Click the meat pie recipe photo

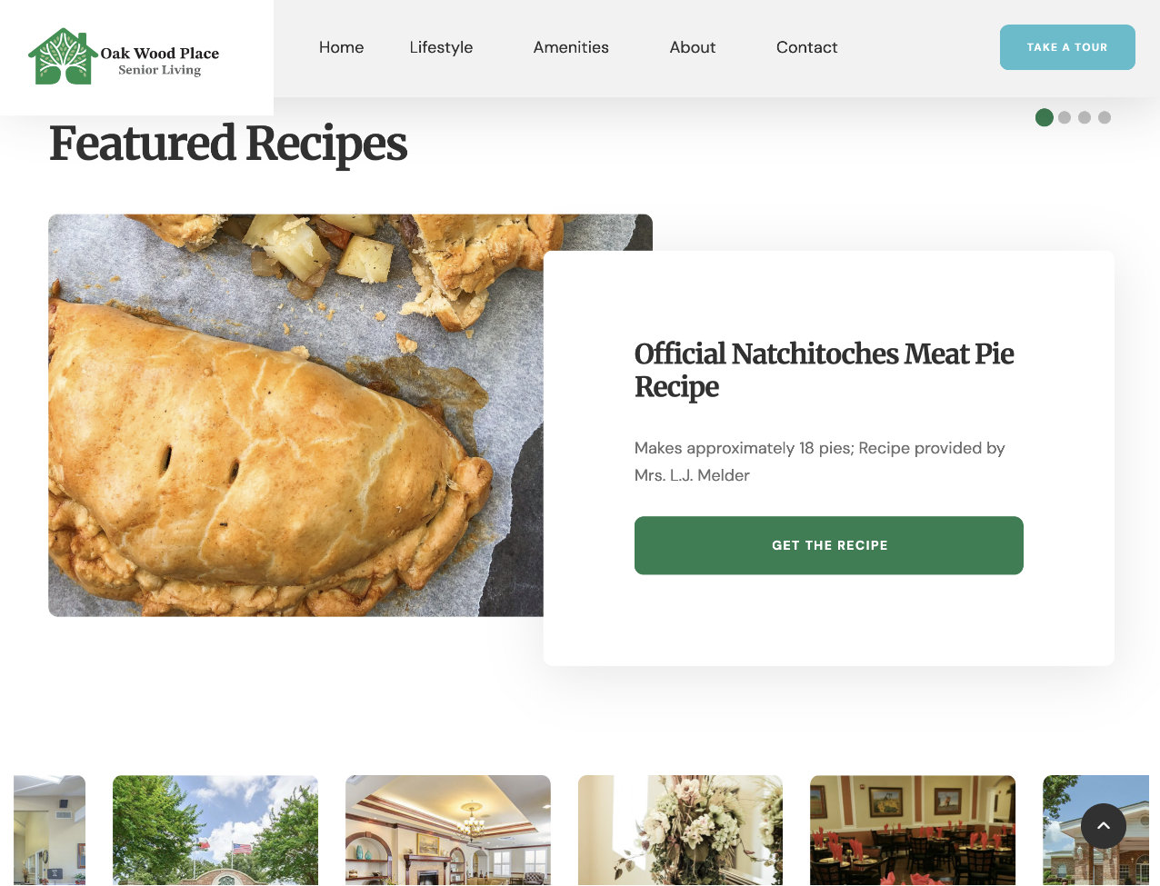point(295,415)
